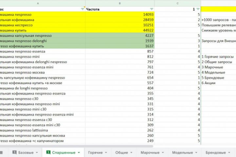This screenshot has height=157, width=236.
Task: Select cell with frequency 797
Action: point(120,62)
